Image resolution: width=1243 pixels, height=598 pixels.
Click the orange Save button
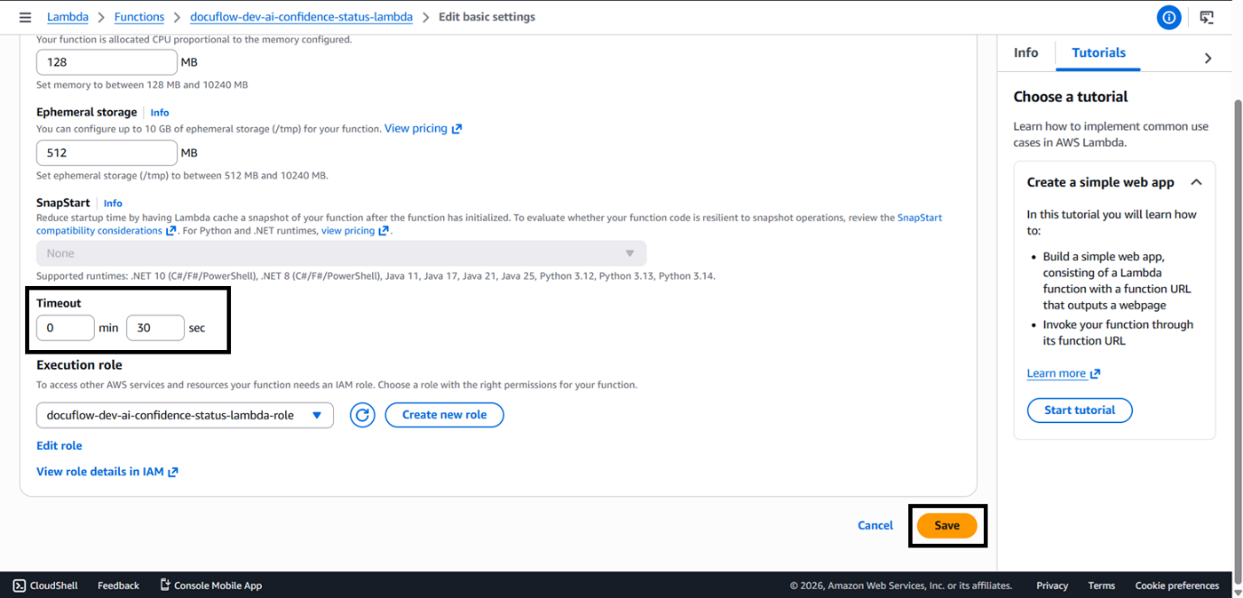point(947,525)
